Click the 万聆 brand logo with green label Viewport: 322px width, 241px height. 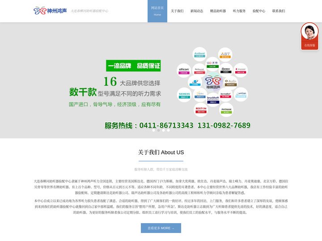point(212,64)
